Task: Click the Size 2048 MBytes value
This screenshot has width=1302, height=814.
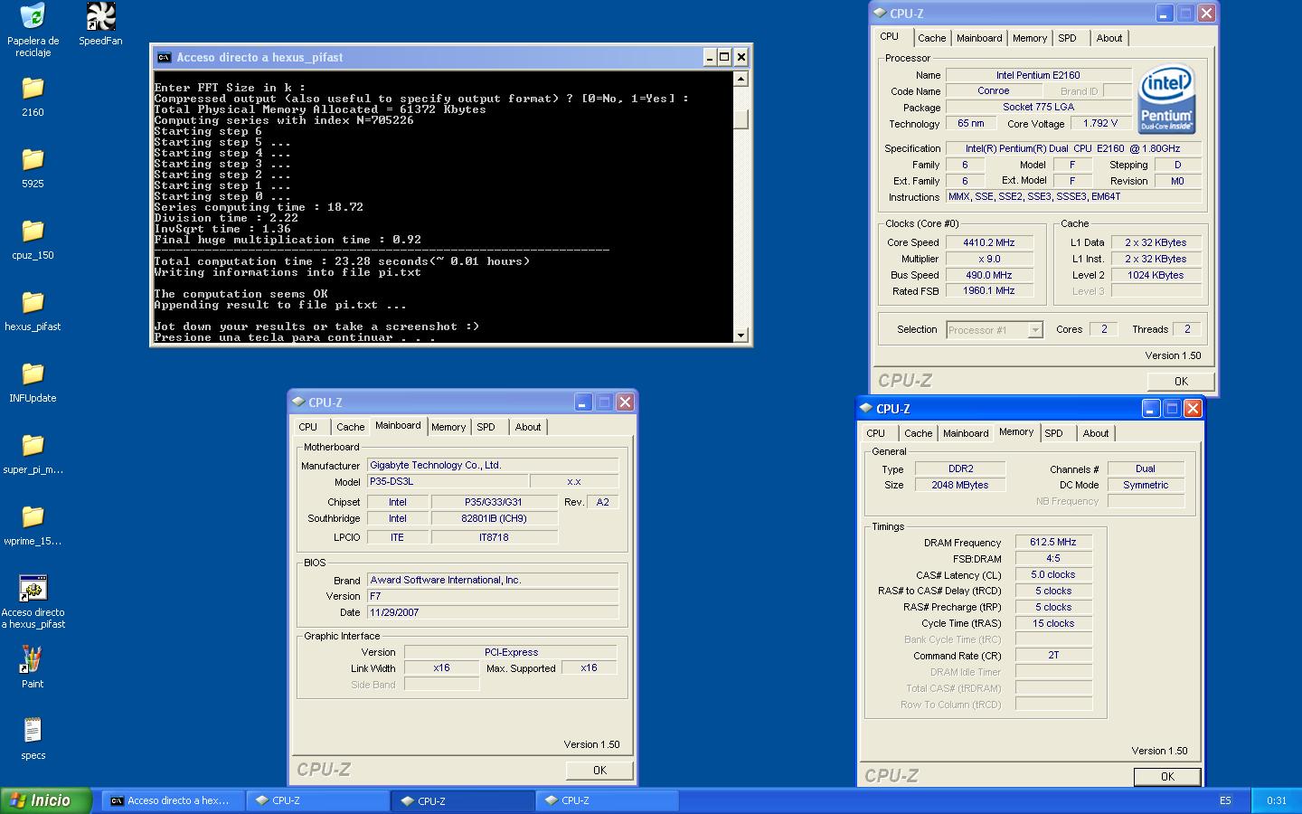Action: [x=960, y=485]
